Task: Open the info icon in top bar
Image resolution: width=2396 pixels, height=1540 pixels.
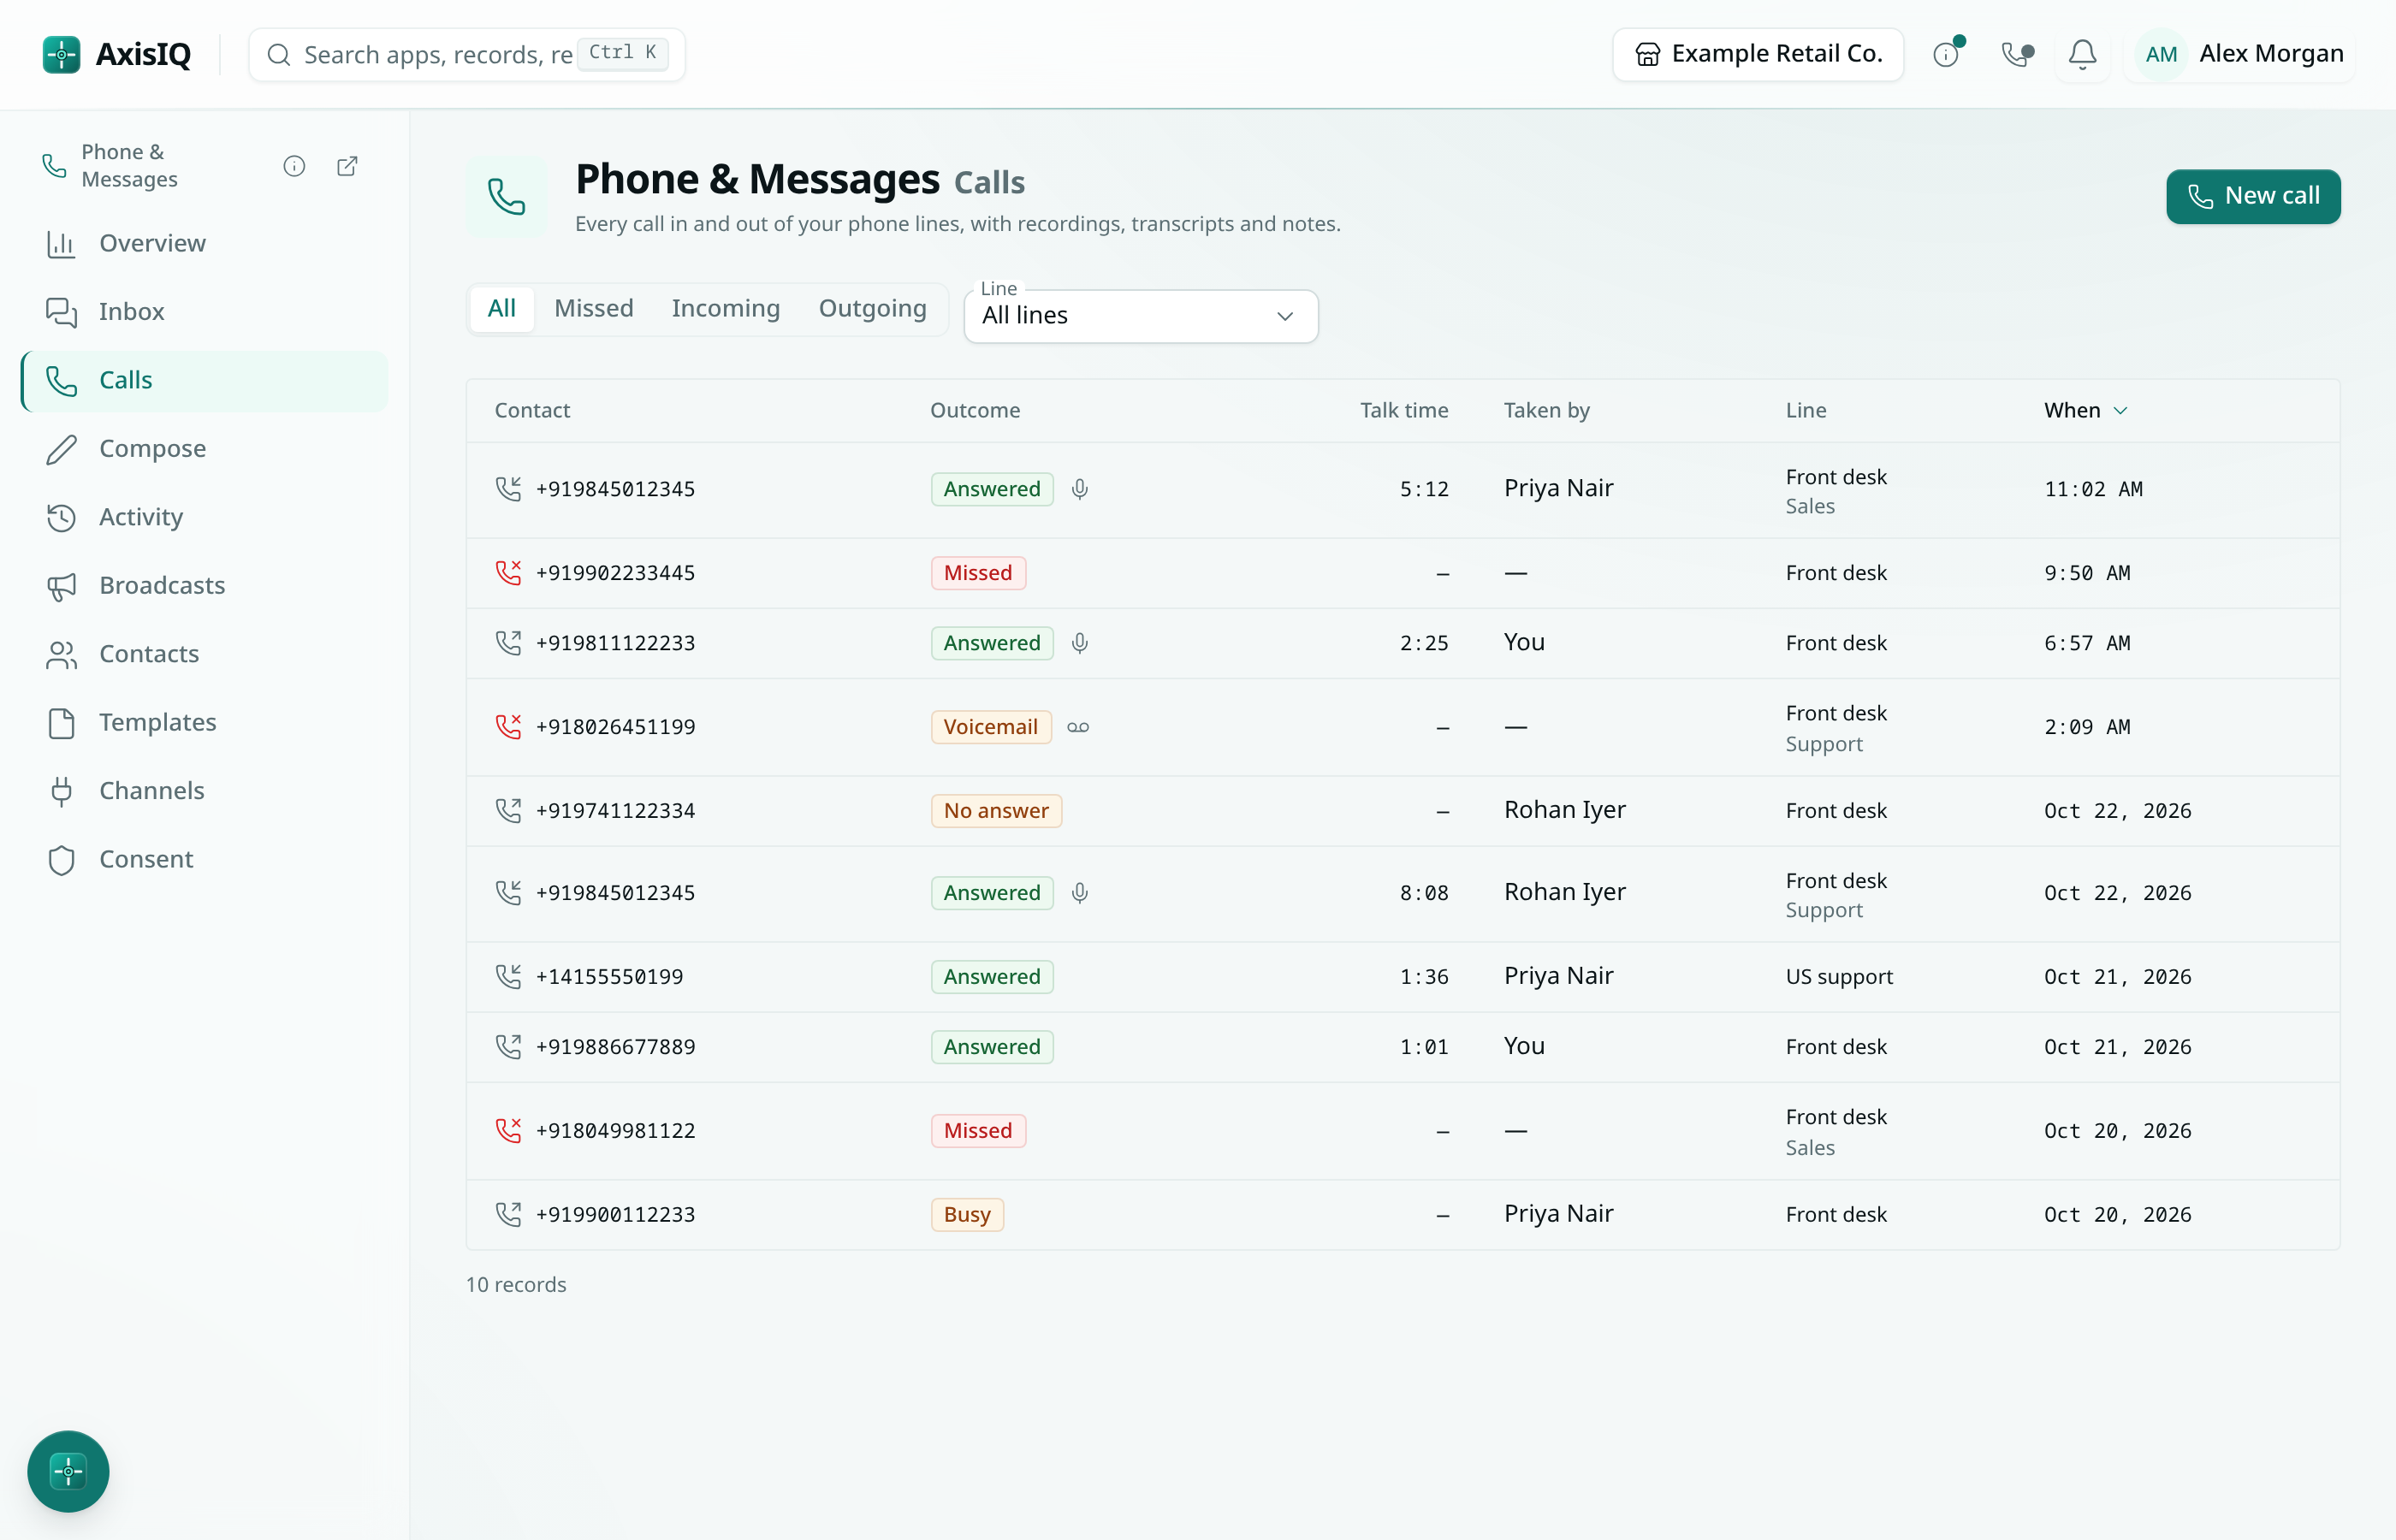Action: (1946, 54)
